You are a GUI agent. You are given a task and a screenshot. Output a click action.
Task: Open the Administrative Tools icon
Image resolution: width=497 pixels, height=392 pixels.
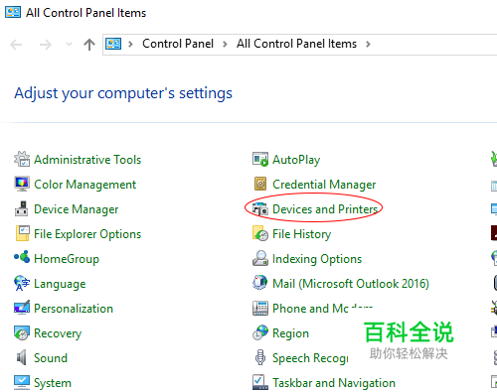[x=22, y=159]
